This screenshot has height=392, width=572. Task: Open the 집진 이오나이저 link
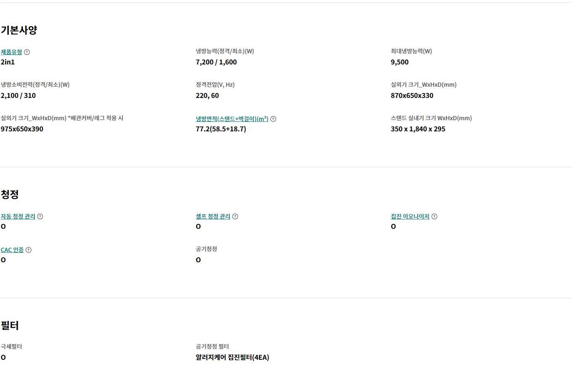click(410, 216)
